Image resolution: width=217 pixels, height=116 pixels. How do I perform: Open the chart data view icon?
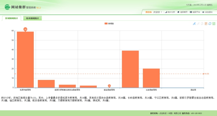(206, 24)
